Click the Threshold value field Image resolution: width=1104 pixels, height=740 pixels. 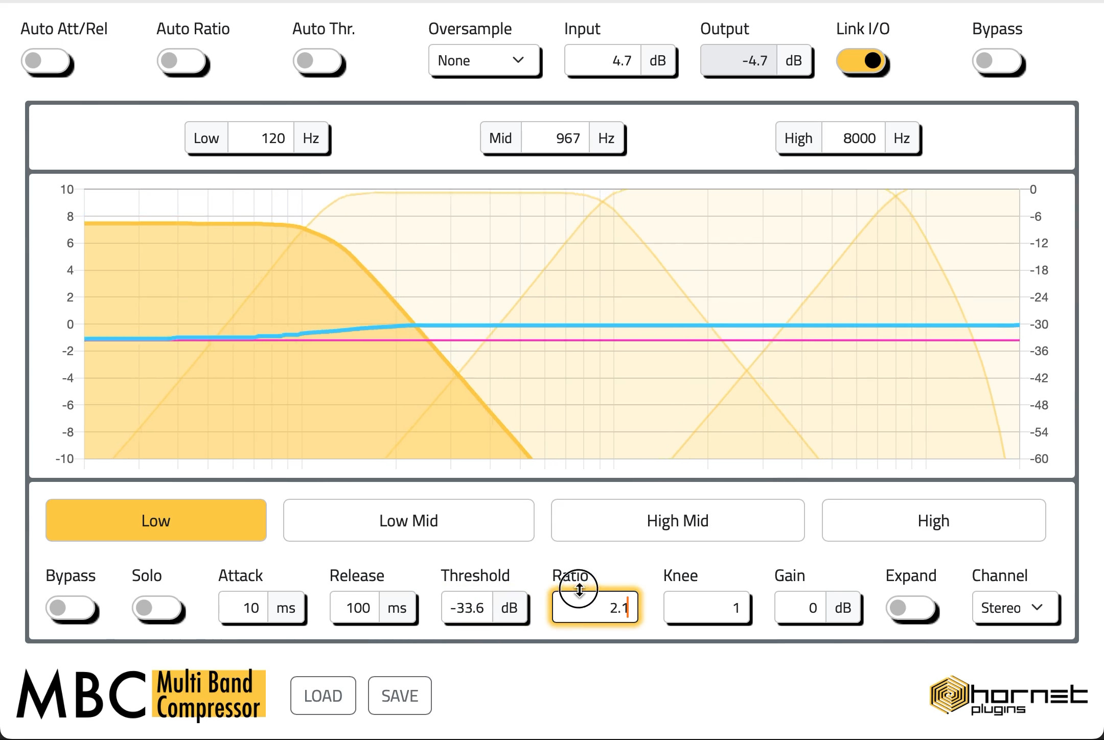(x=467, y=608)
